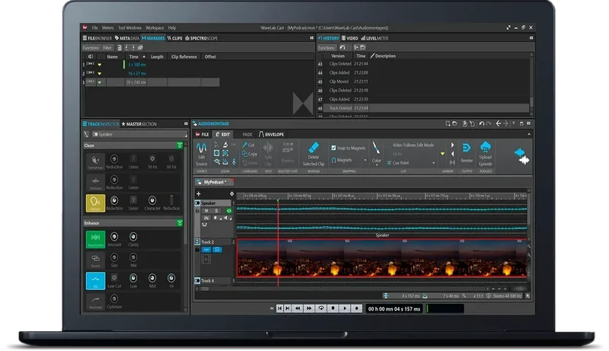This screenshot has height=351, width=609.
Task: Switch to the Level Meter tab
Action: [375, 38]
